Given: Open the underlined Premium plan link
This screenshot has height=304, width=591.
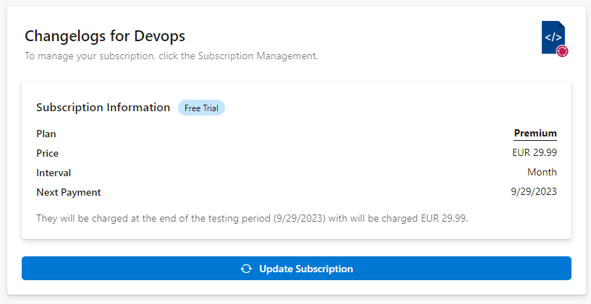Looking at the screenshot, I should pyautogui.click(x=535, y=134).
